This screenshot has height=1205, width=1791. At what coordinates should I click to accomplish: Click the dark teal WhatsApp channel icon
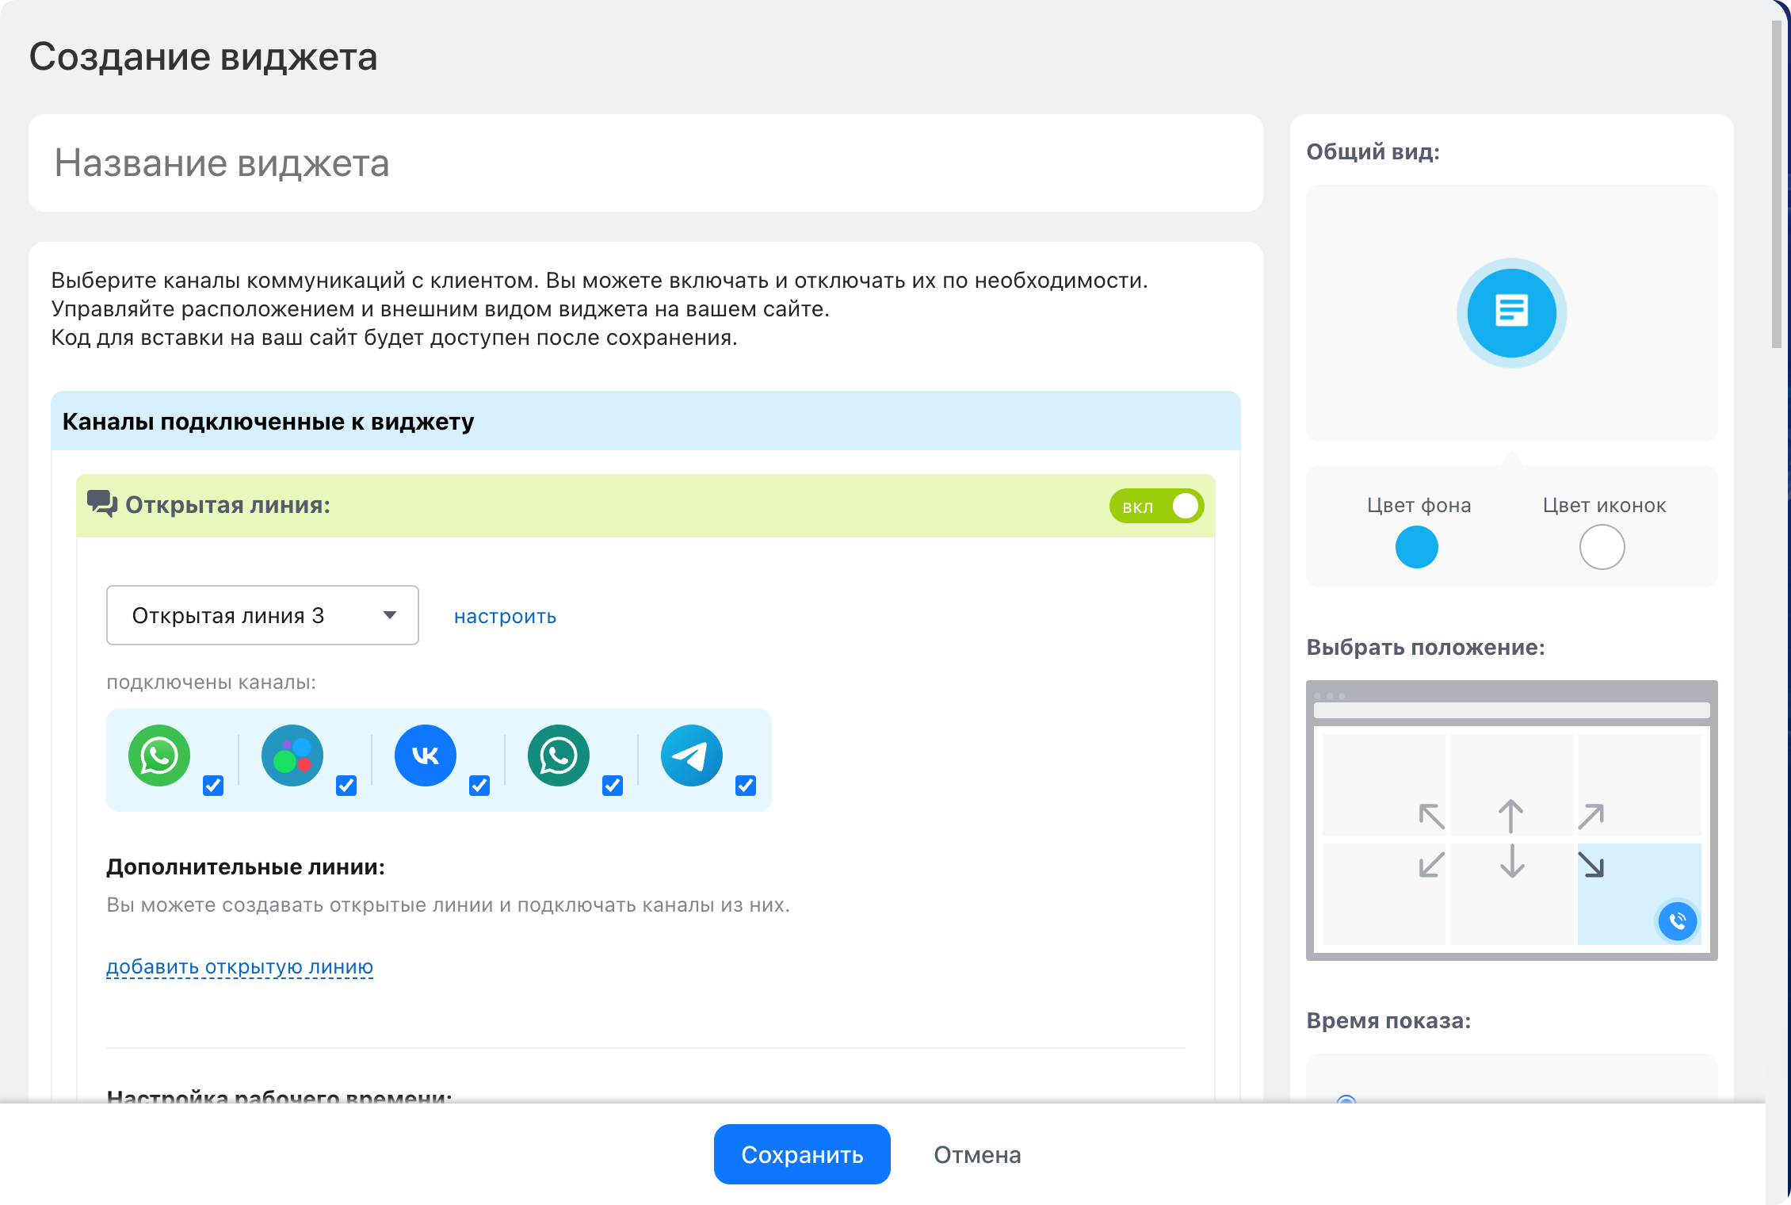pyautogui.click(x=559, y=756)
